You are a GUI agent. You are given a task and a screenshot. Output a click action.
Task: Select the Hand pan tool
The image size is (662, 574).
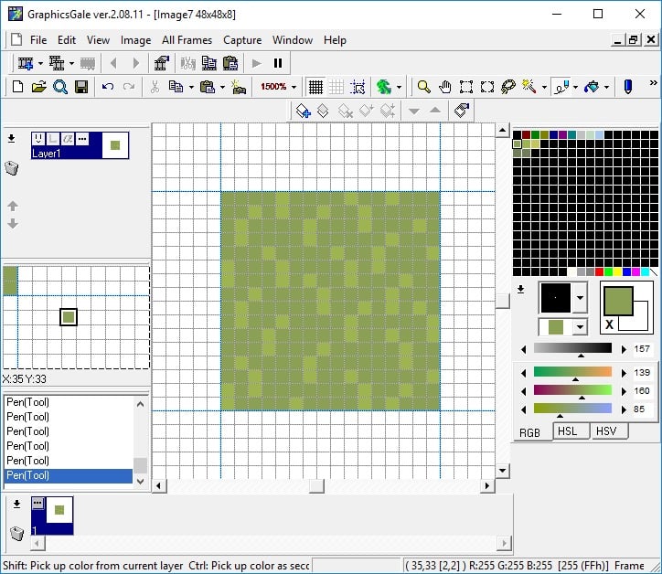[444, 87]
